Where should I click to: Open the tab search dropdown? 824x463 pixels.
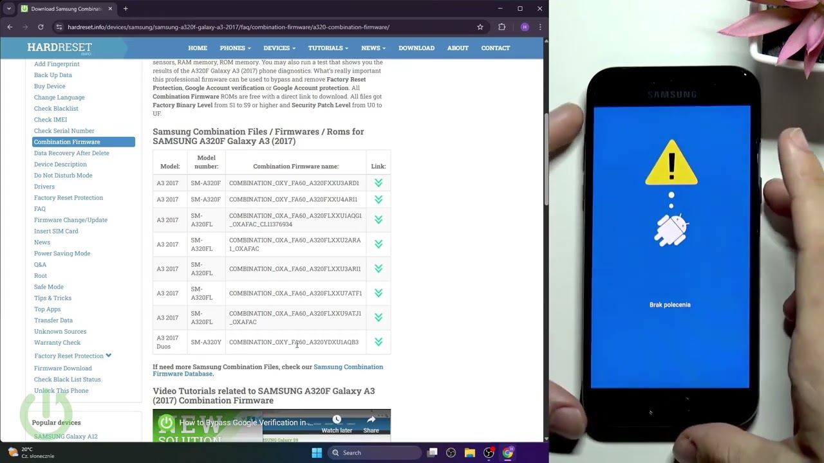(9, 9)
